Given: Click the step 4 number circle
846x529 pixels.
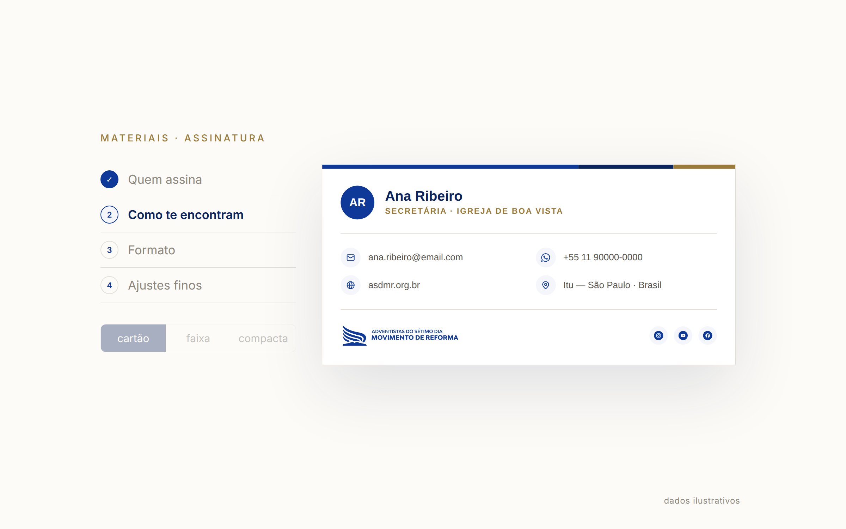Looking at the screenshot, I should [x=109, y=285].
